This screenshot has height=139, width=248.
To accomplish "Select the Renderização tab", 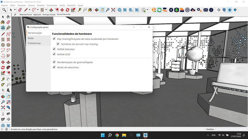I will 35,33.
